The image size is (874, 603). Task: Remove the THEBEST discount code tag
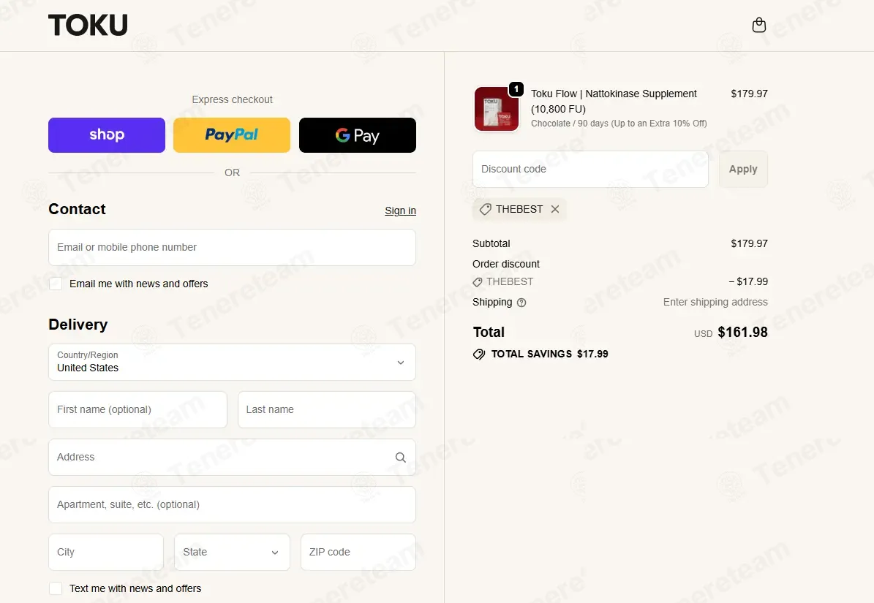coord(554,209)
